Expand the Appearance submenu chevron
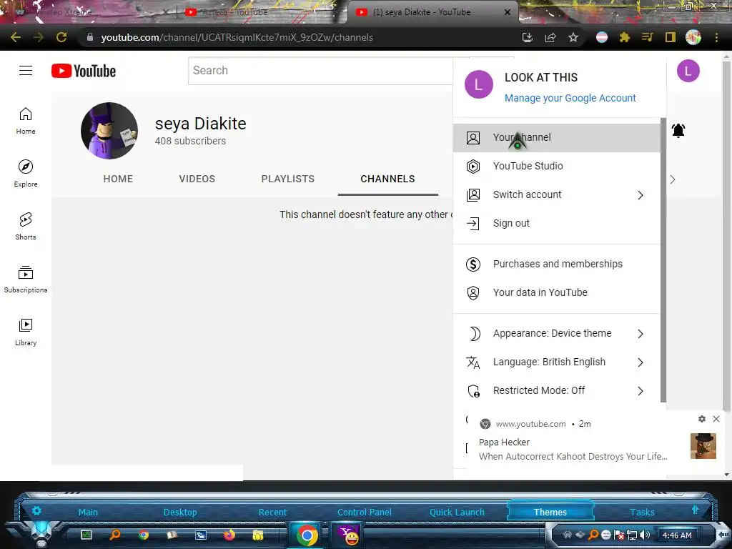This screenshot has height=549, width=732. [640, 334]
